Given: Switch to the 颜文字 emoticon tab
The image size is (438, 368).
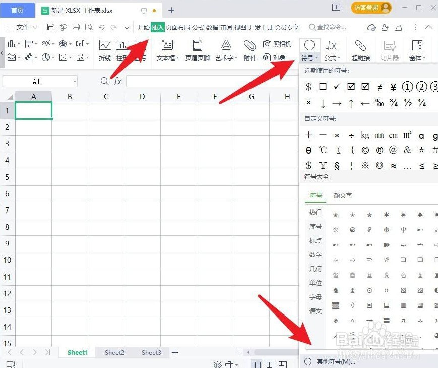Looking at the screenshot, I should [343, 195].
